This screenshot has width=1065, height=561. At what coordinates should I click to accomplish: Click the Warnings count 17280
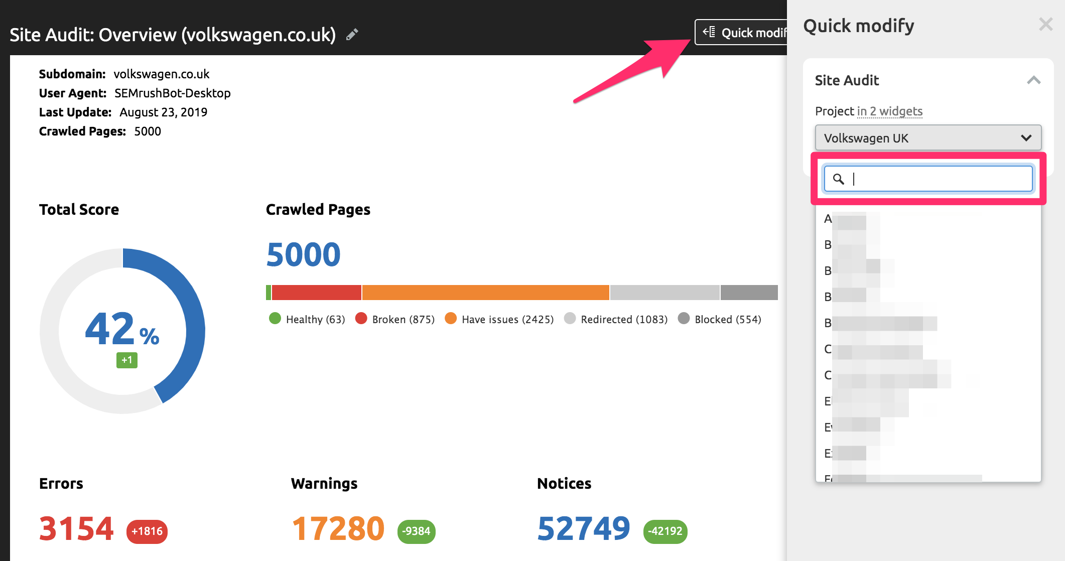click(338, 529)
